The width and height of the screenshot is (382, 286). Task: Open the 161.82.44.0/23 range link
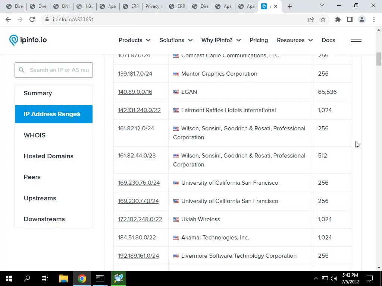137,156
